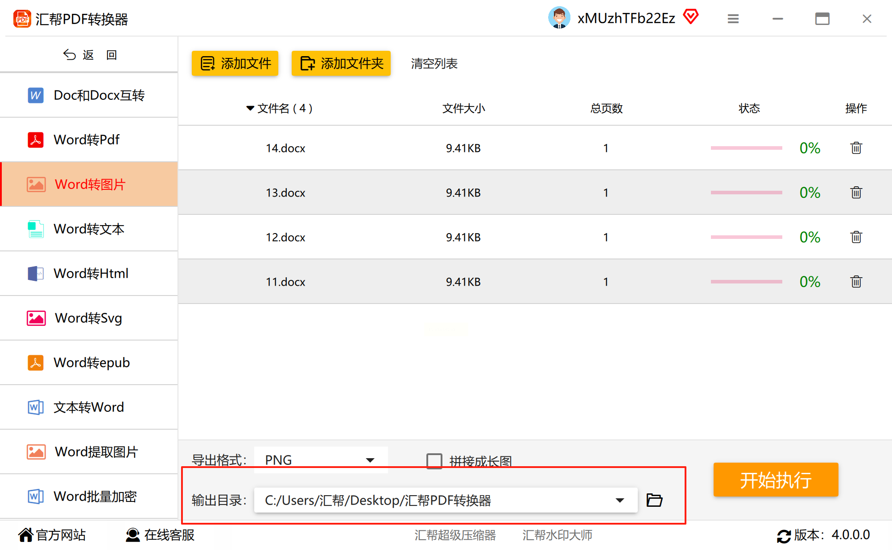Delete 14.docx using its trash icon

coord(856,148)
